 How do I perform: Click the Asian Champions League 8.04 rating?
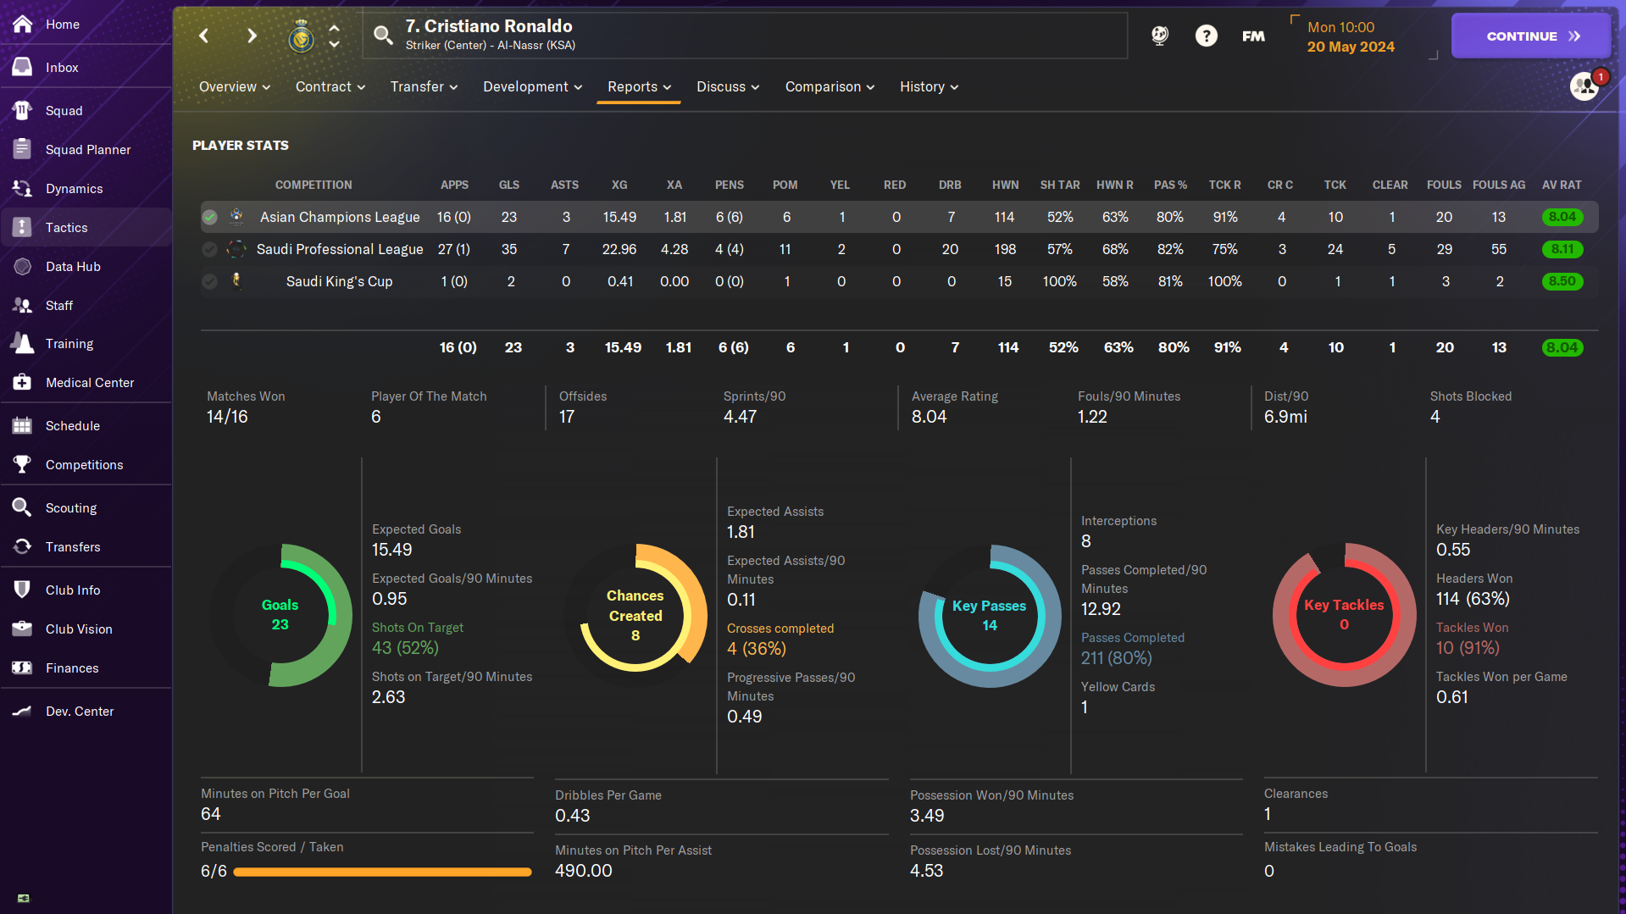click(1562, 217)
